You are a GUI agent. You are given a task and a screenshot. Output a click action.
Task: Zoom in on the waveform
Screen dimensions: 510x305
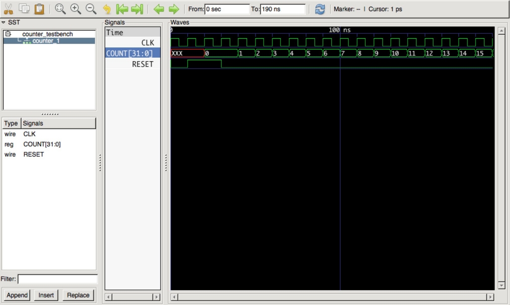[x=75, y=8]
